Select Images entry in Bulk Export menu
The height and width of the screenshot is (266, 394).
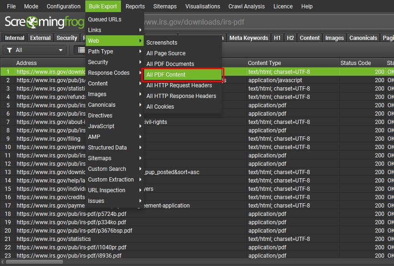point(114,94)
